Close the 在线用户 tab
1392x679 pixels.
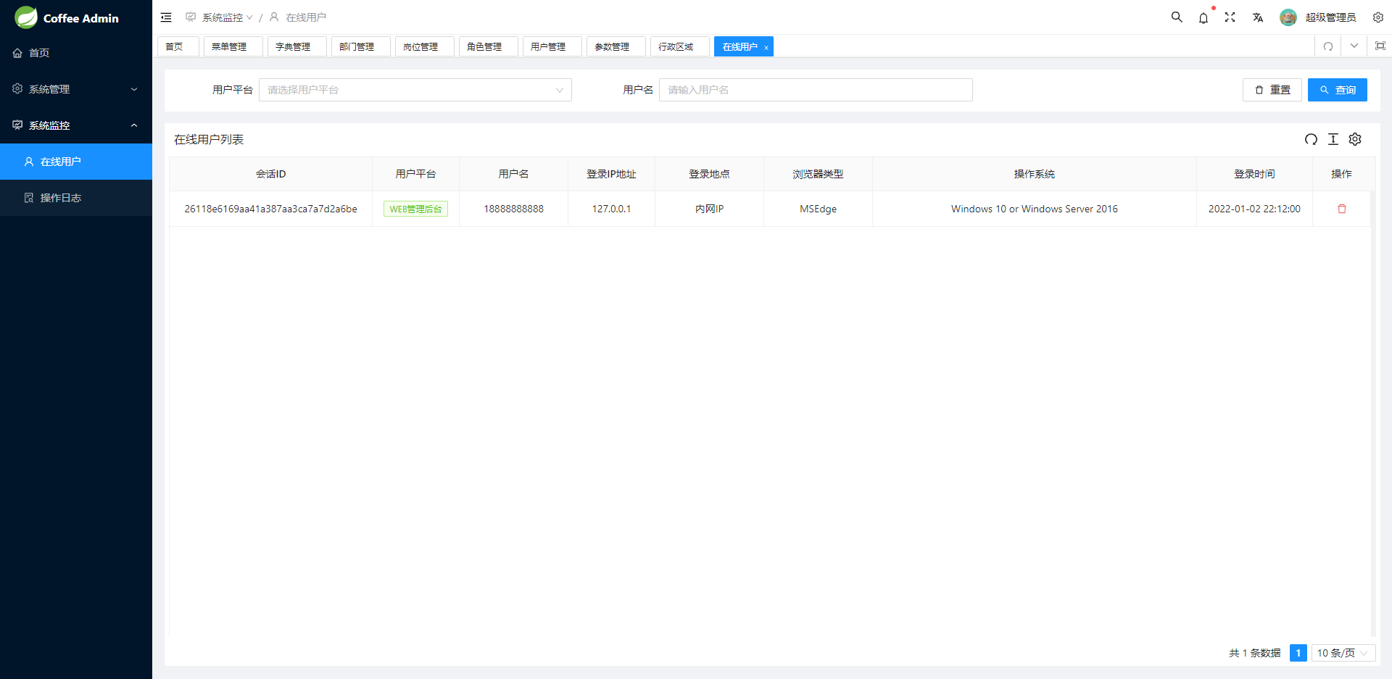point(766,48)
